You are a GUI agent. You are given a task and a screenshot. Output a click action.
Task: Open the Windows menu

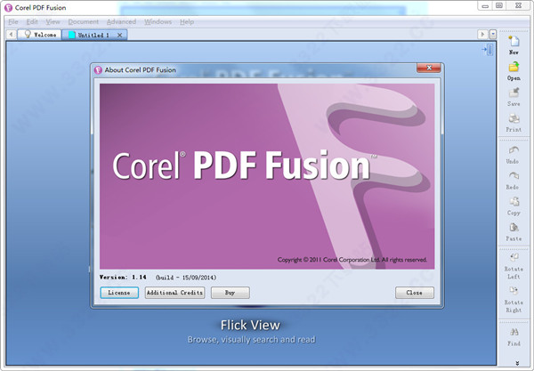[158, 21]
